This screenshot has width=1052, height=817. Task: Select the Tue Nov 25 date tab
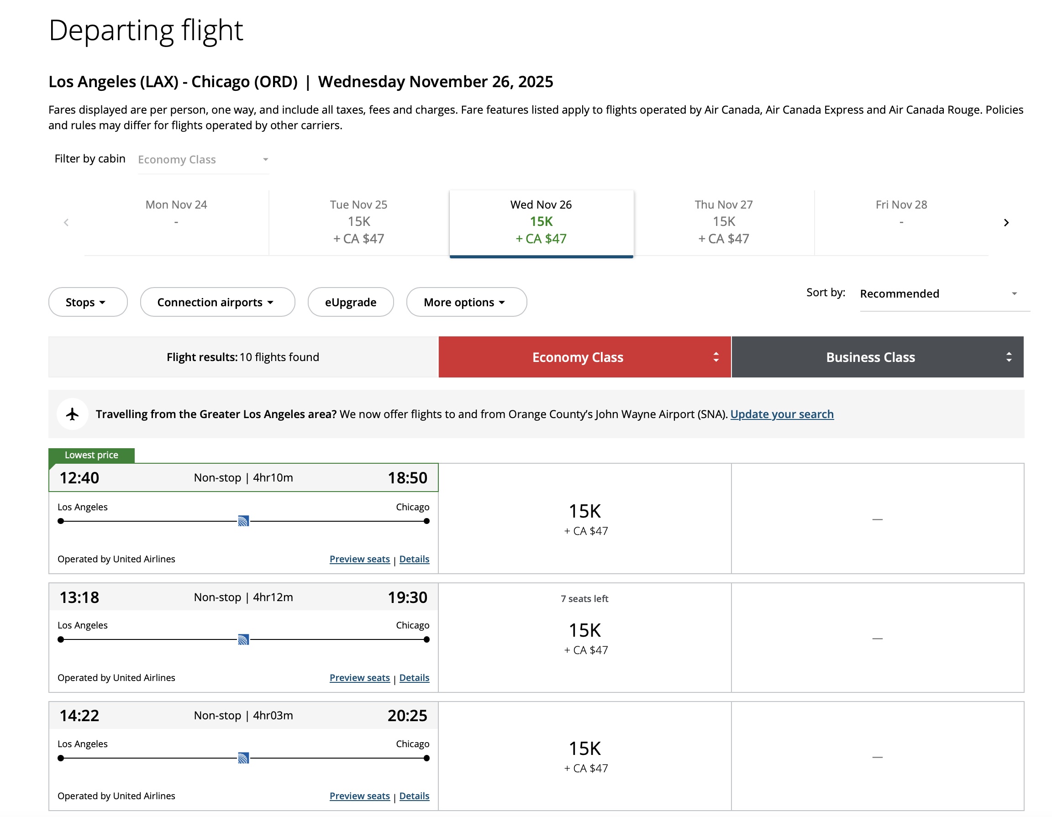pos(358,221)
